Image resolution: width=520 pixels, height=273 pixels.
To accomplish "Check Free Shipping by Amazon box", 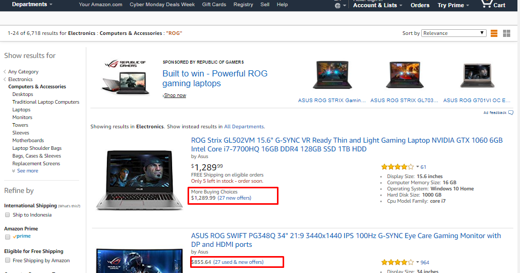I will click(x=7, y=260).
